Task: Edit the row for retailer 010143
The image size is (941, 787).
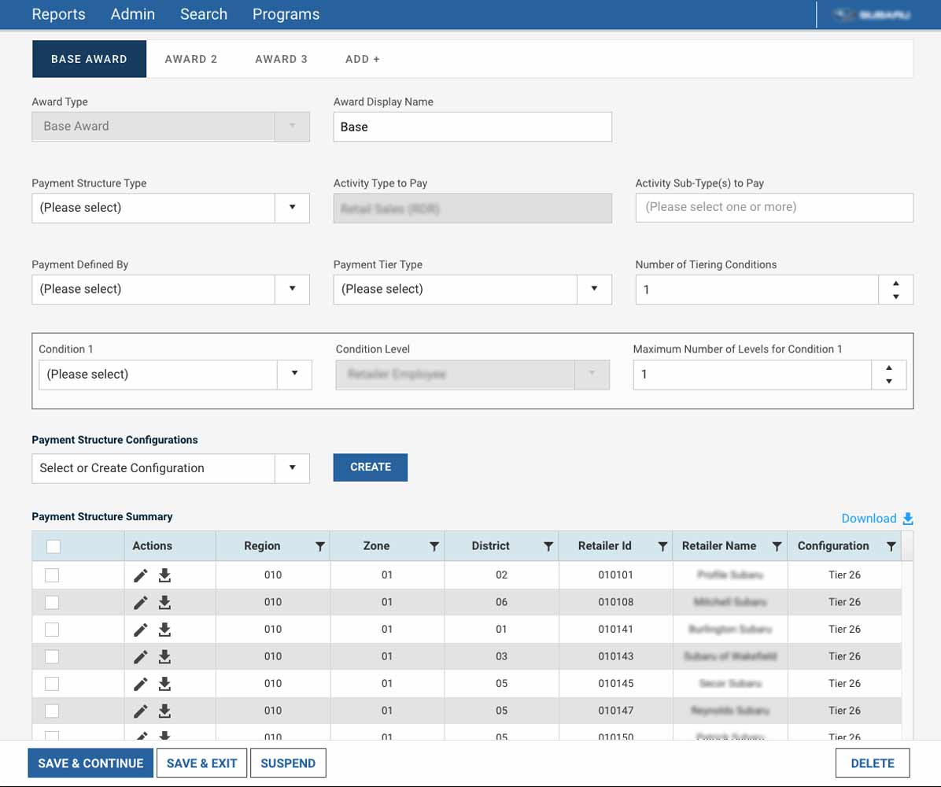Action: [141, 657]
